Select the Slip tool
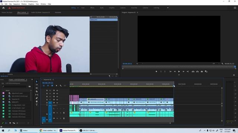 36,95
